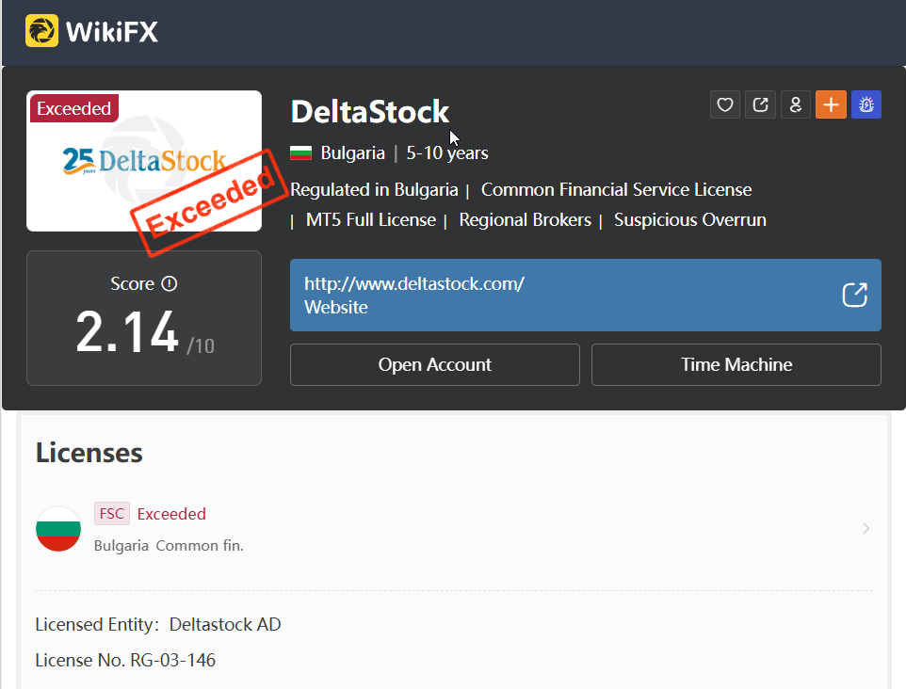Screen dimensions: 906x689
Task: Click the DeltaStock logo thumbnail
Action: [x=144, y=161]
